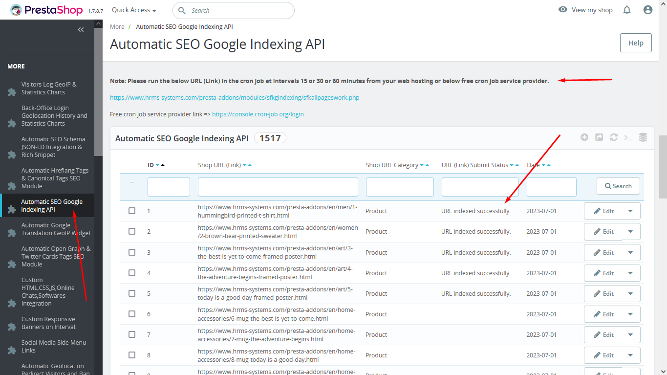The image size is (667, 375).
Task: Open Custom HTML,CSS,JS,Online Chats,Softwares Integration
Action: [47, 291]
